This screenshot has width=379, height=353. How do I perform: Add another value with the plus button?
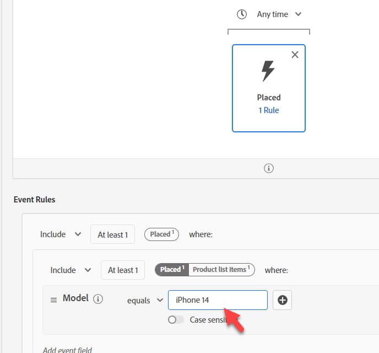[x=282, y=300]
